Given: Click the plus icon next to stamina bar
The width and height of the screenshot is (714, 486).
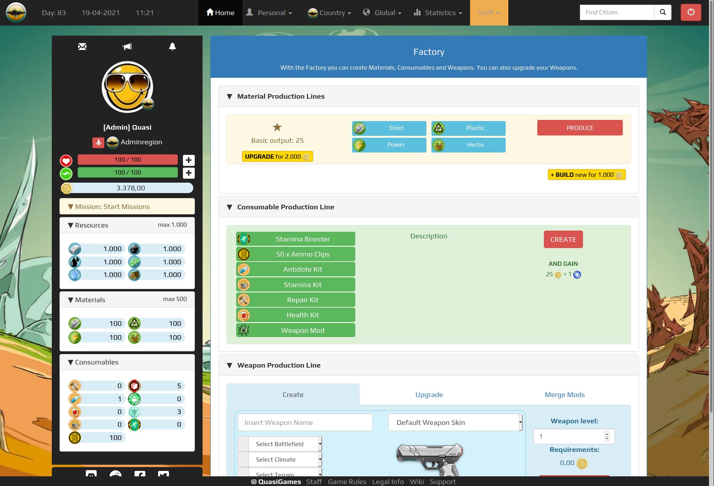Looking at the screenshot, I should click(x=189, y=173).
